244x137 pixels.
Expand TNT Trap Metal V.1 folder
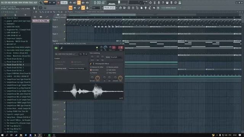pyautogui.click(x=14, y=126)
